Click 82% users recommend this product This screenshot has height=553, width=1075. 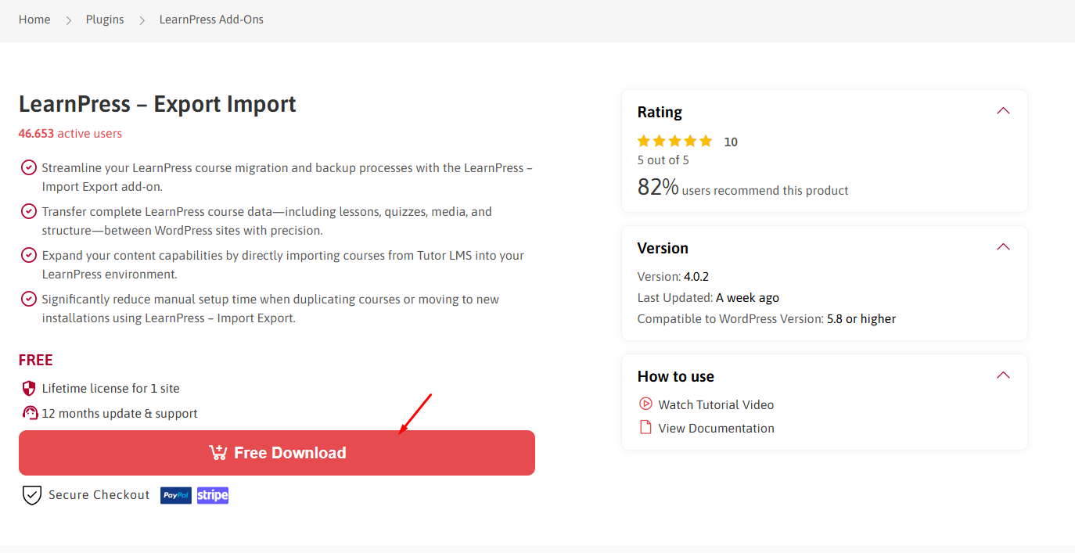[x=743, y=188]
